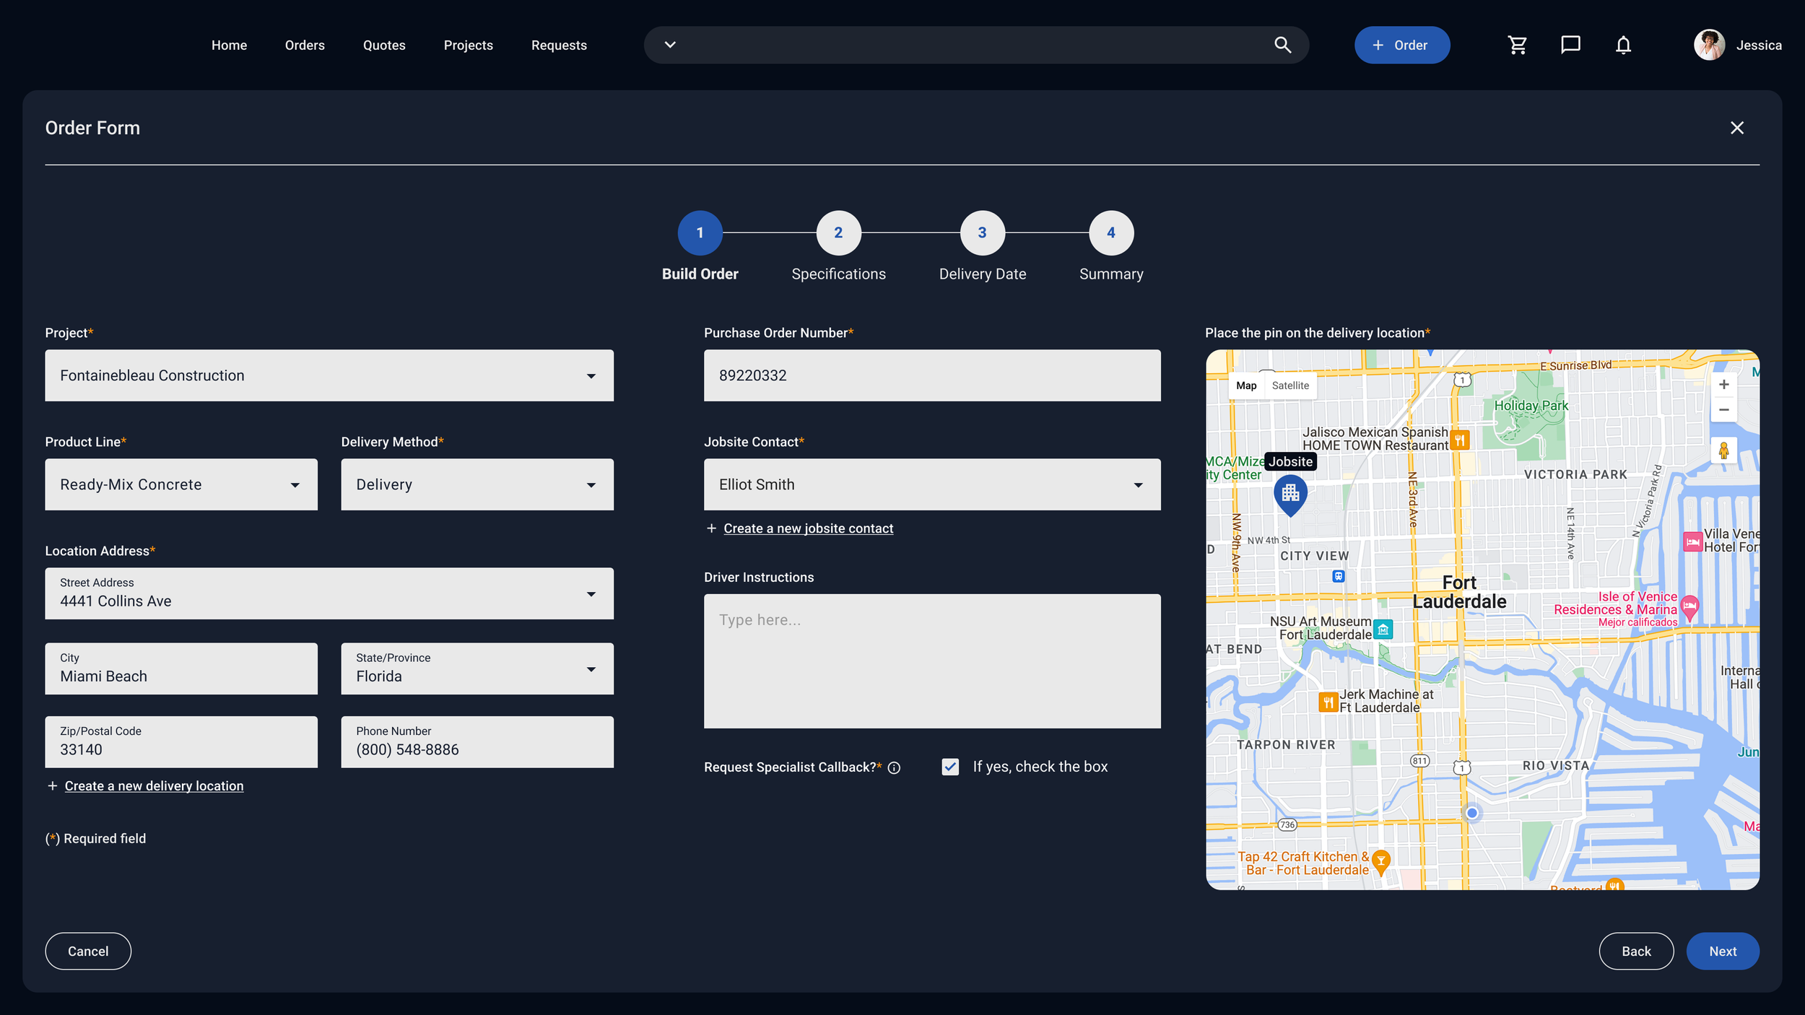Zoom in on the map
This screenshot has height=1015, width=1805.
click(1723, 385)
